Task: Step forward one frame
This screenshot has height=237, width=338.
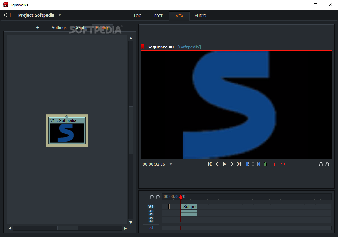Action: tap(231, 164)
